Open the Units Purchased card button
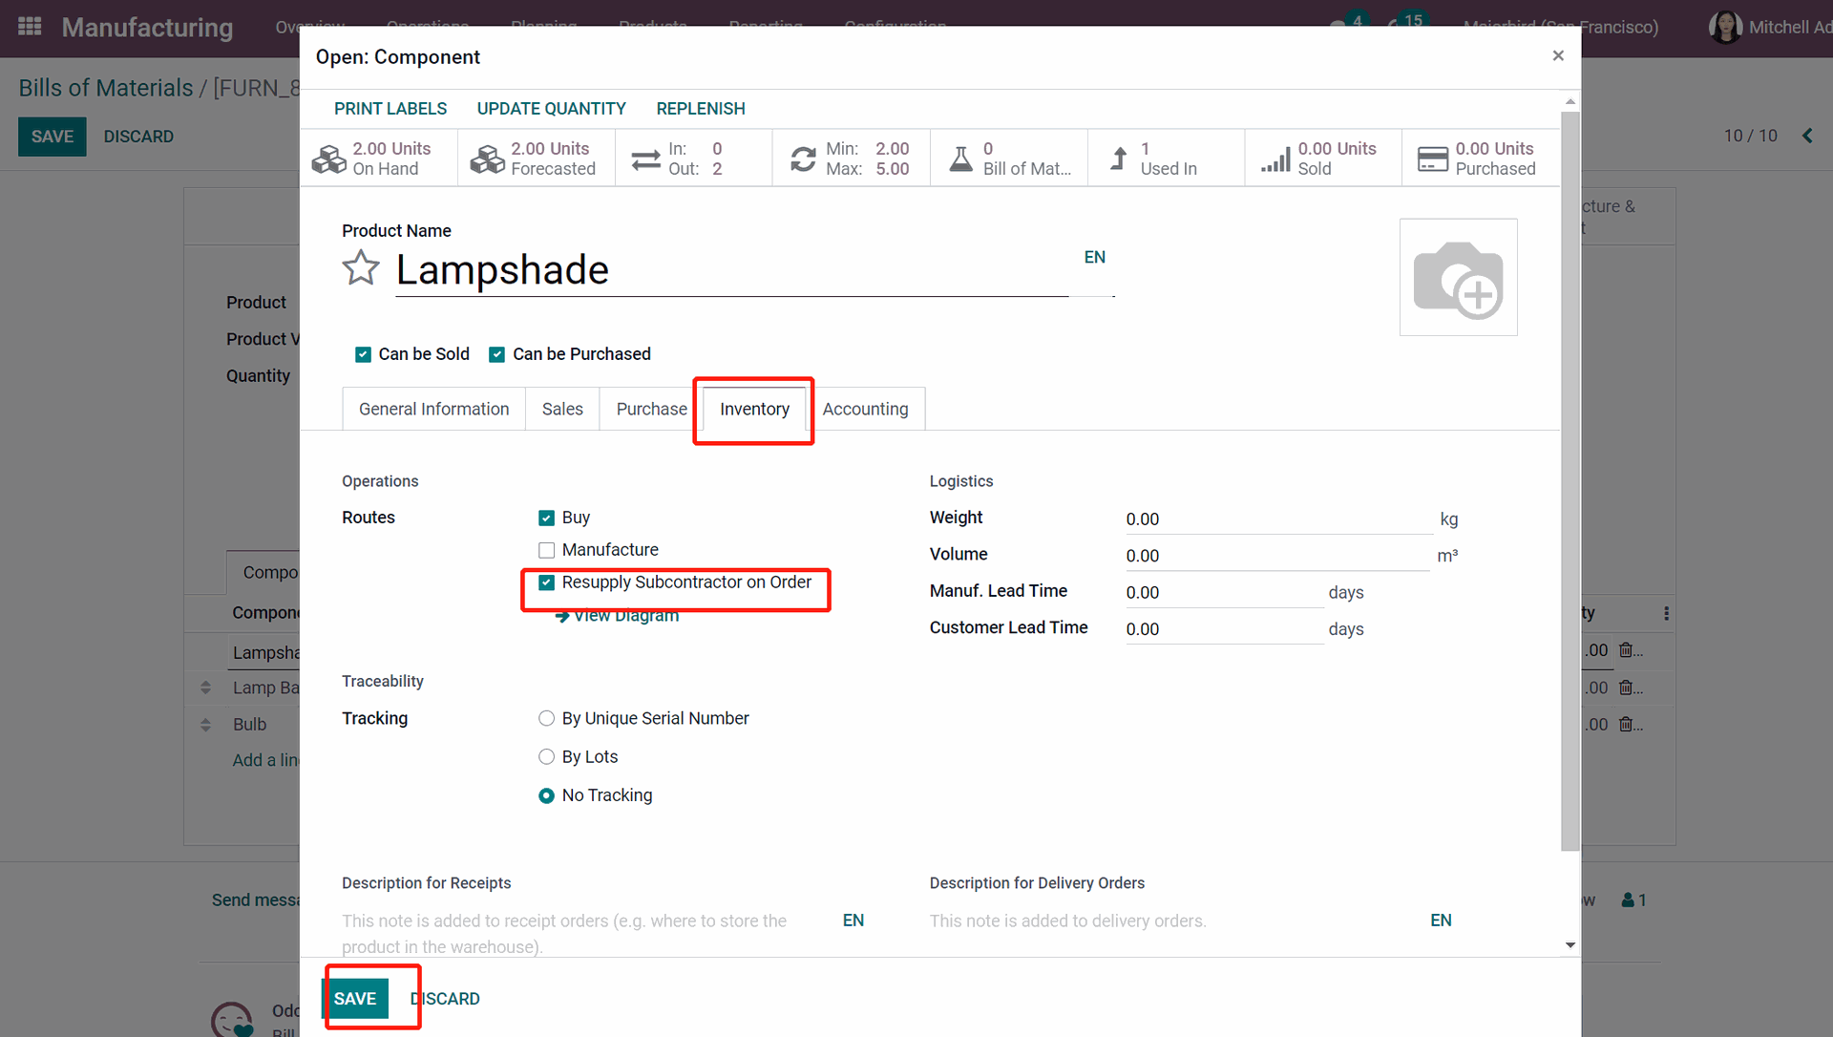This screenshot has width=1833, height=1037. coord(1479,159)
